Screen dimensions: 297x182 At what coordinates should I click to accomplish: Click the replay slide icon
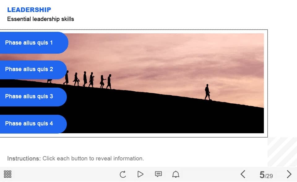123,174
